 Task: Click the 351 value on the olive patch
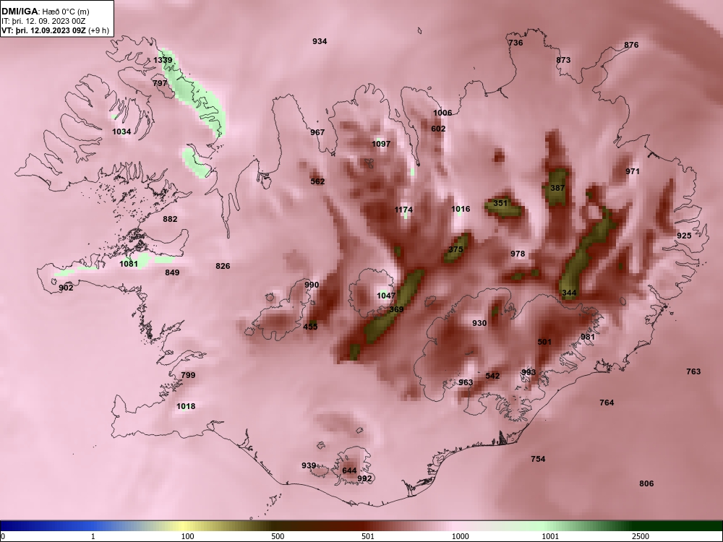pyautogui.click(x=500, y=203)
